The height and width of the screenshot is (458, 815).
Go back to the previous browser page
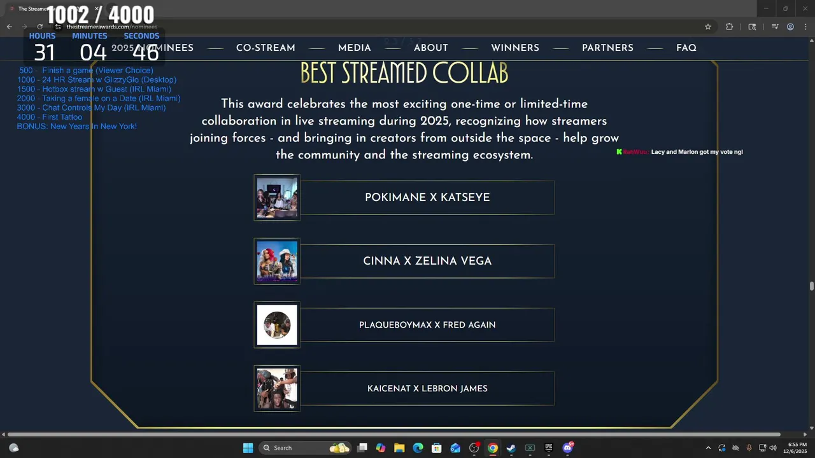[x=9, y=27]
